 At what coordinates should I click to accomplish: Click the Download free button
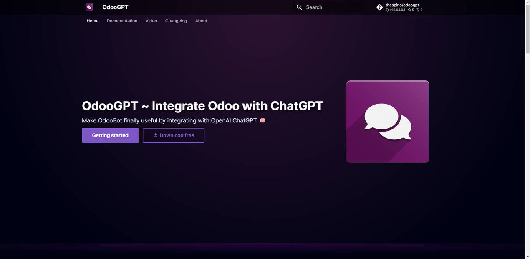173,135
